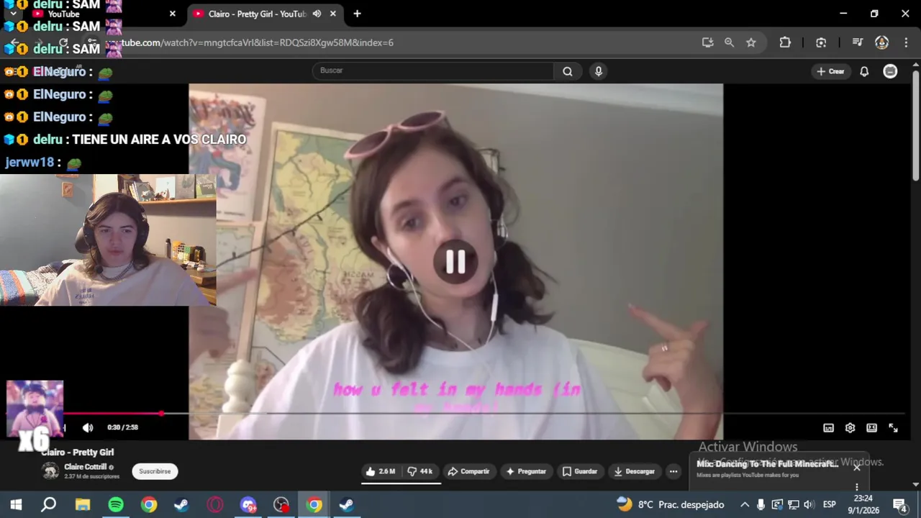
Task: Open the zoom magnifier in address bar
Action: click(729, 42)
